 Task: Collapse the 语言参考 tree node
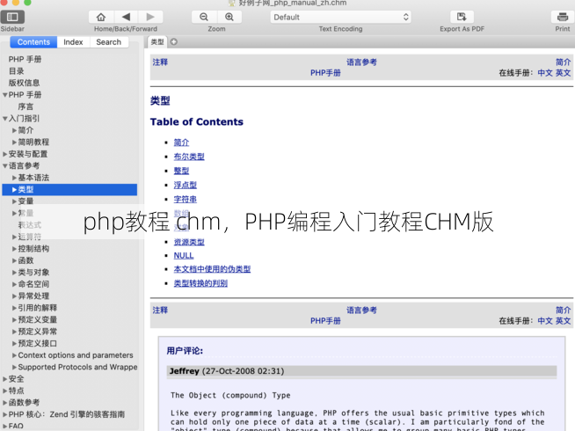5,165
